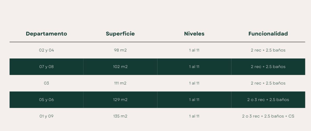Click the 129 m2 surface value
The height and width of the screenshot is (131, 311).
[x=120, y=100]
